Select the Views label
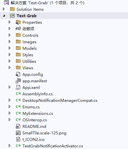 pyautogui.click(x=28, y=68)
